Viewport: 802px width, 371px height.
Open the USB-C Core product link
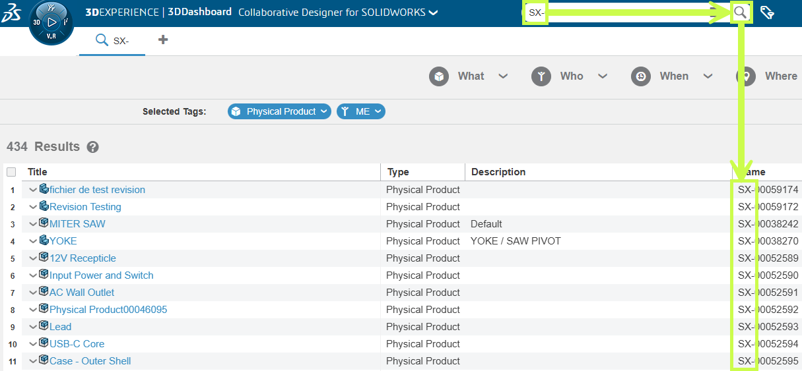click(77, 344)
